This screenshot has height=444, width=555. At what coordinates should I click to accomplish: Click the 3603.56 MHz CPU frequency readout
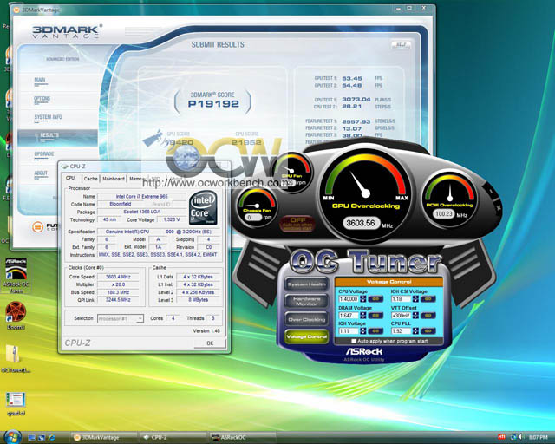tap(361, 223)
